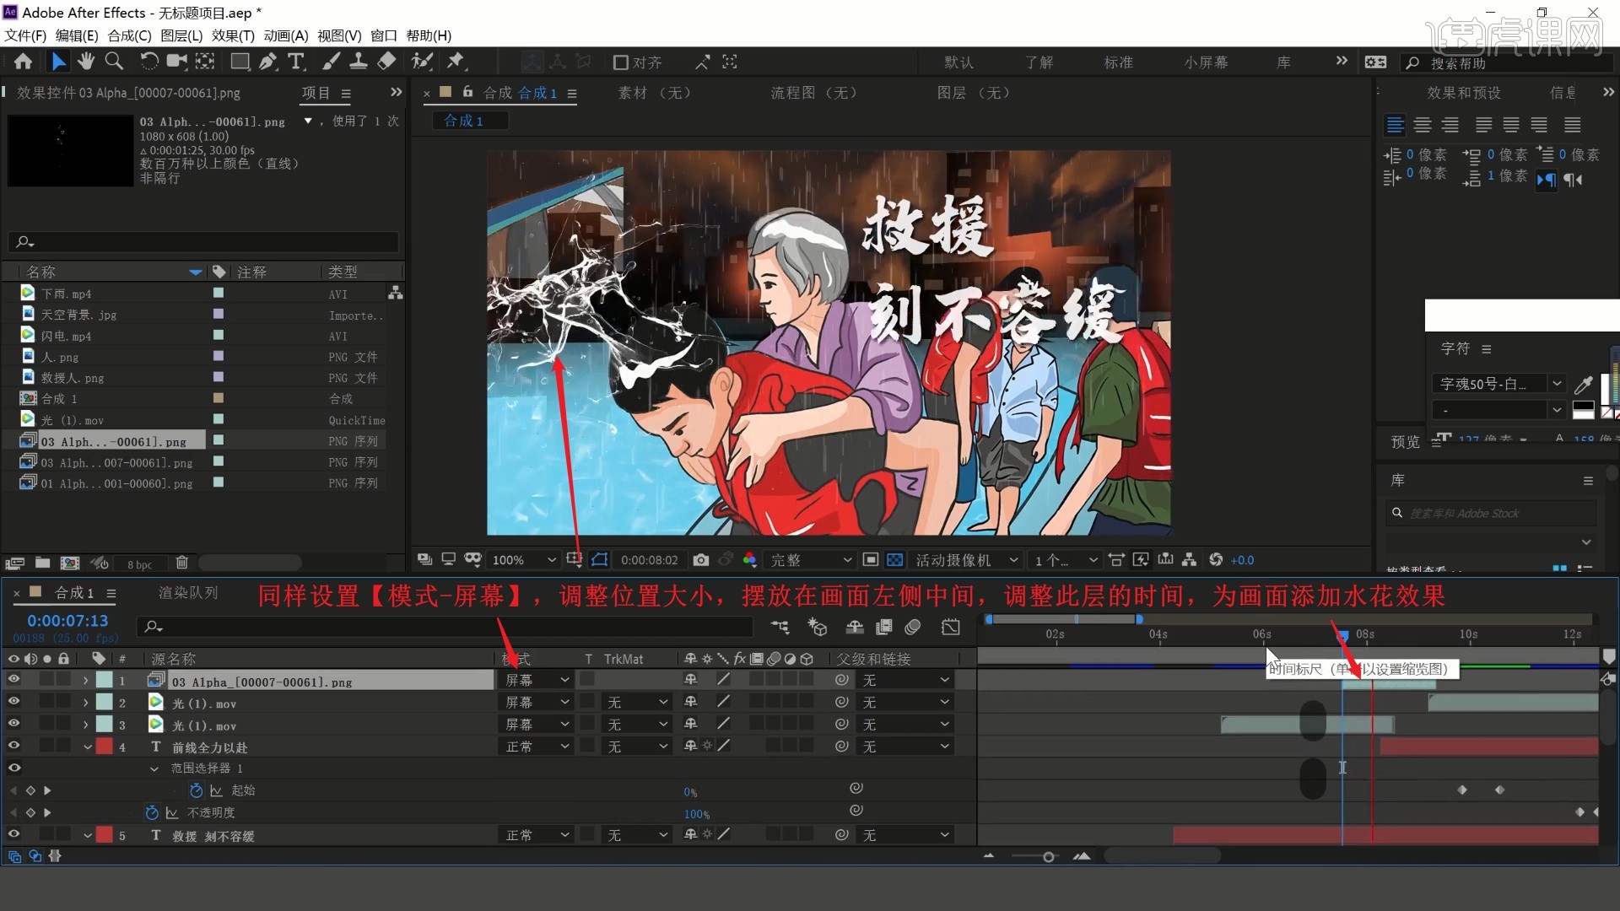Toggle the 对齐 snapping checkbox
1620x911 pixels.
(x=621, y=62)
